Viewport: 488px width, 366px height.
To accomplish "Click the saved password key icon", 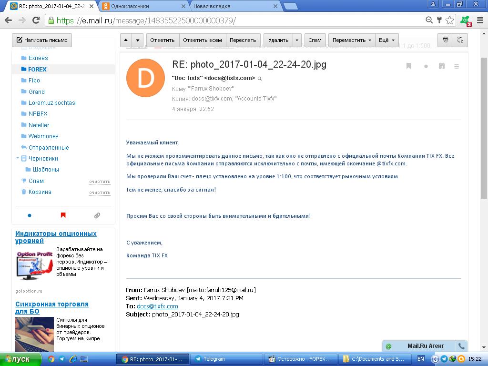I will click(x=439, y=20).
